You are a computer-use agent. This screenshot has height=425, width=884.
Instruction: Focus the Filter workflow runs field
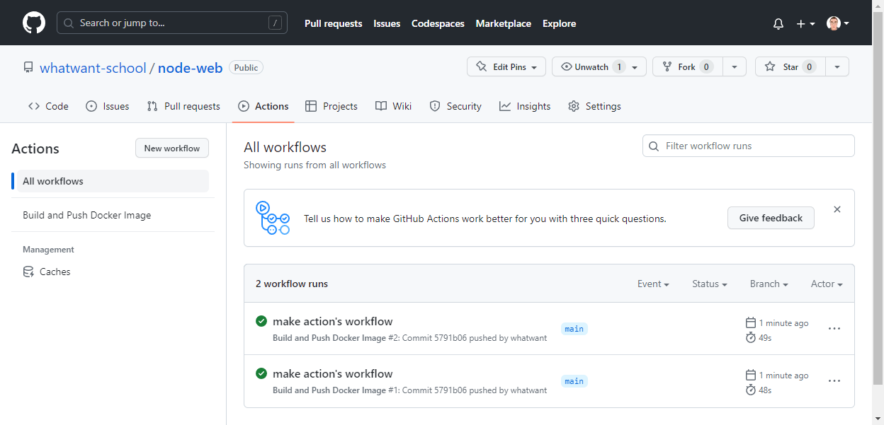(748, 146)
